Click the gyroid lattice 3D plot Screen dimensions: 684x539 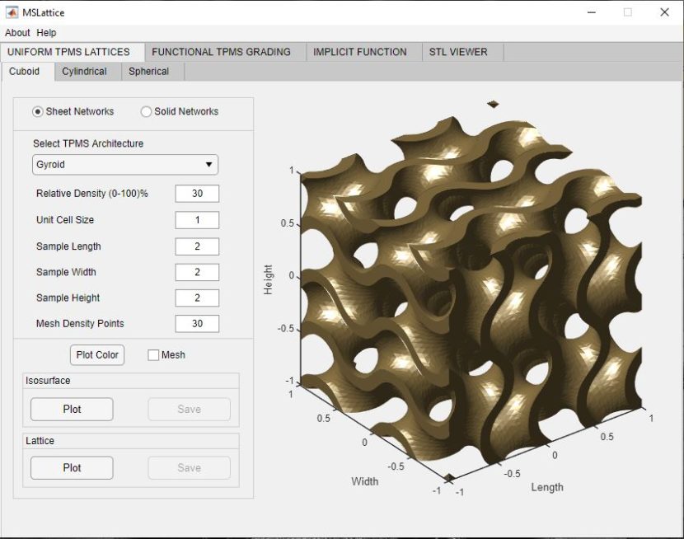[x=471, y=293]
